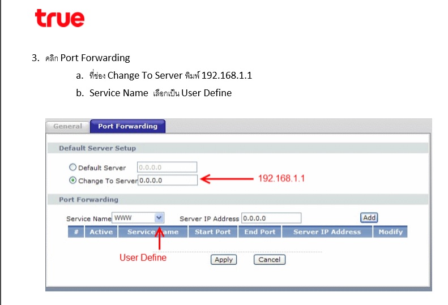This screenshot has width=448, height=305.
Task: Select the Default Server radio button
Action: [73, 167]
